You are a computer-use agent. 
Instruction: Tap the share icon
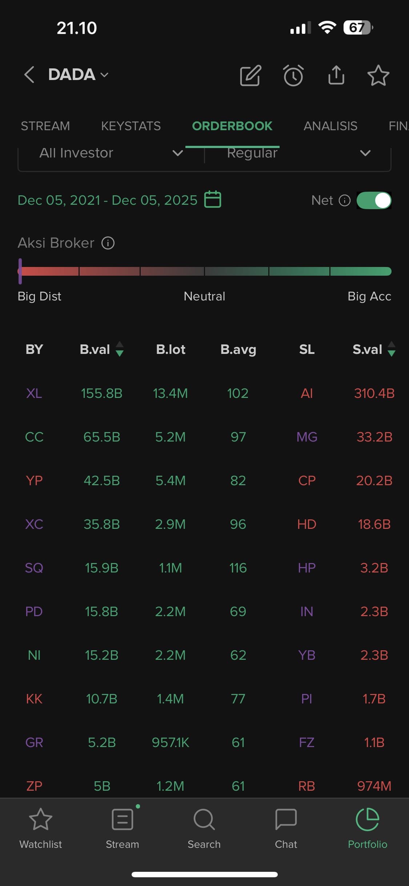[336, 75]
